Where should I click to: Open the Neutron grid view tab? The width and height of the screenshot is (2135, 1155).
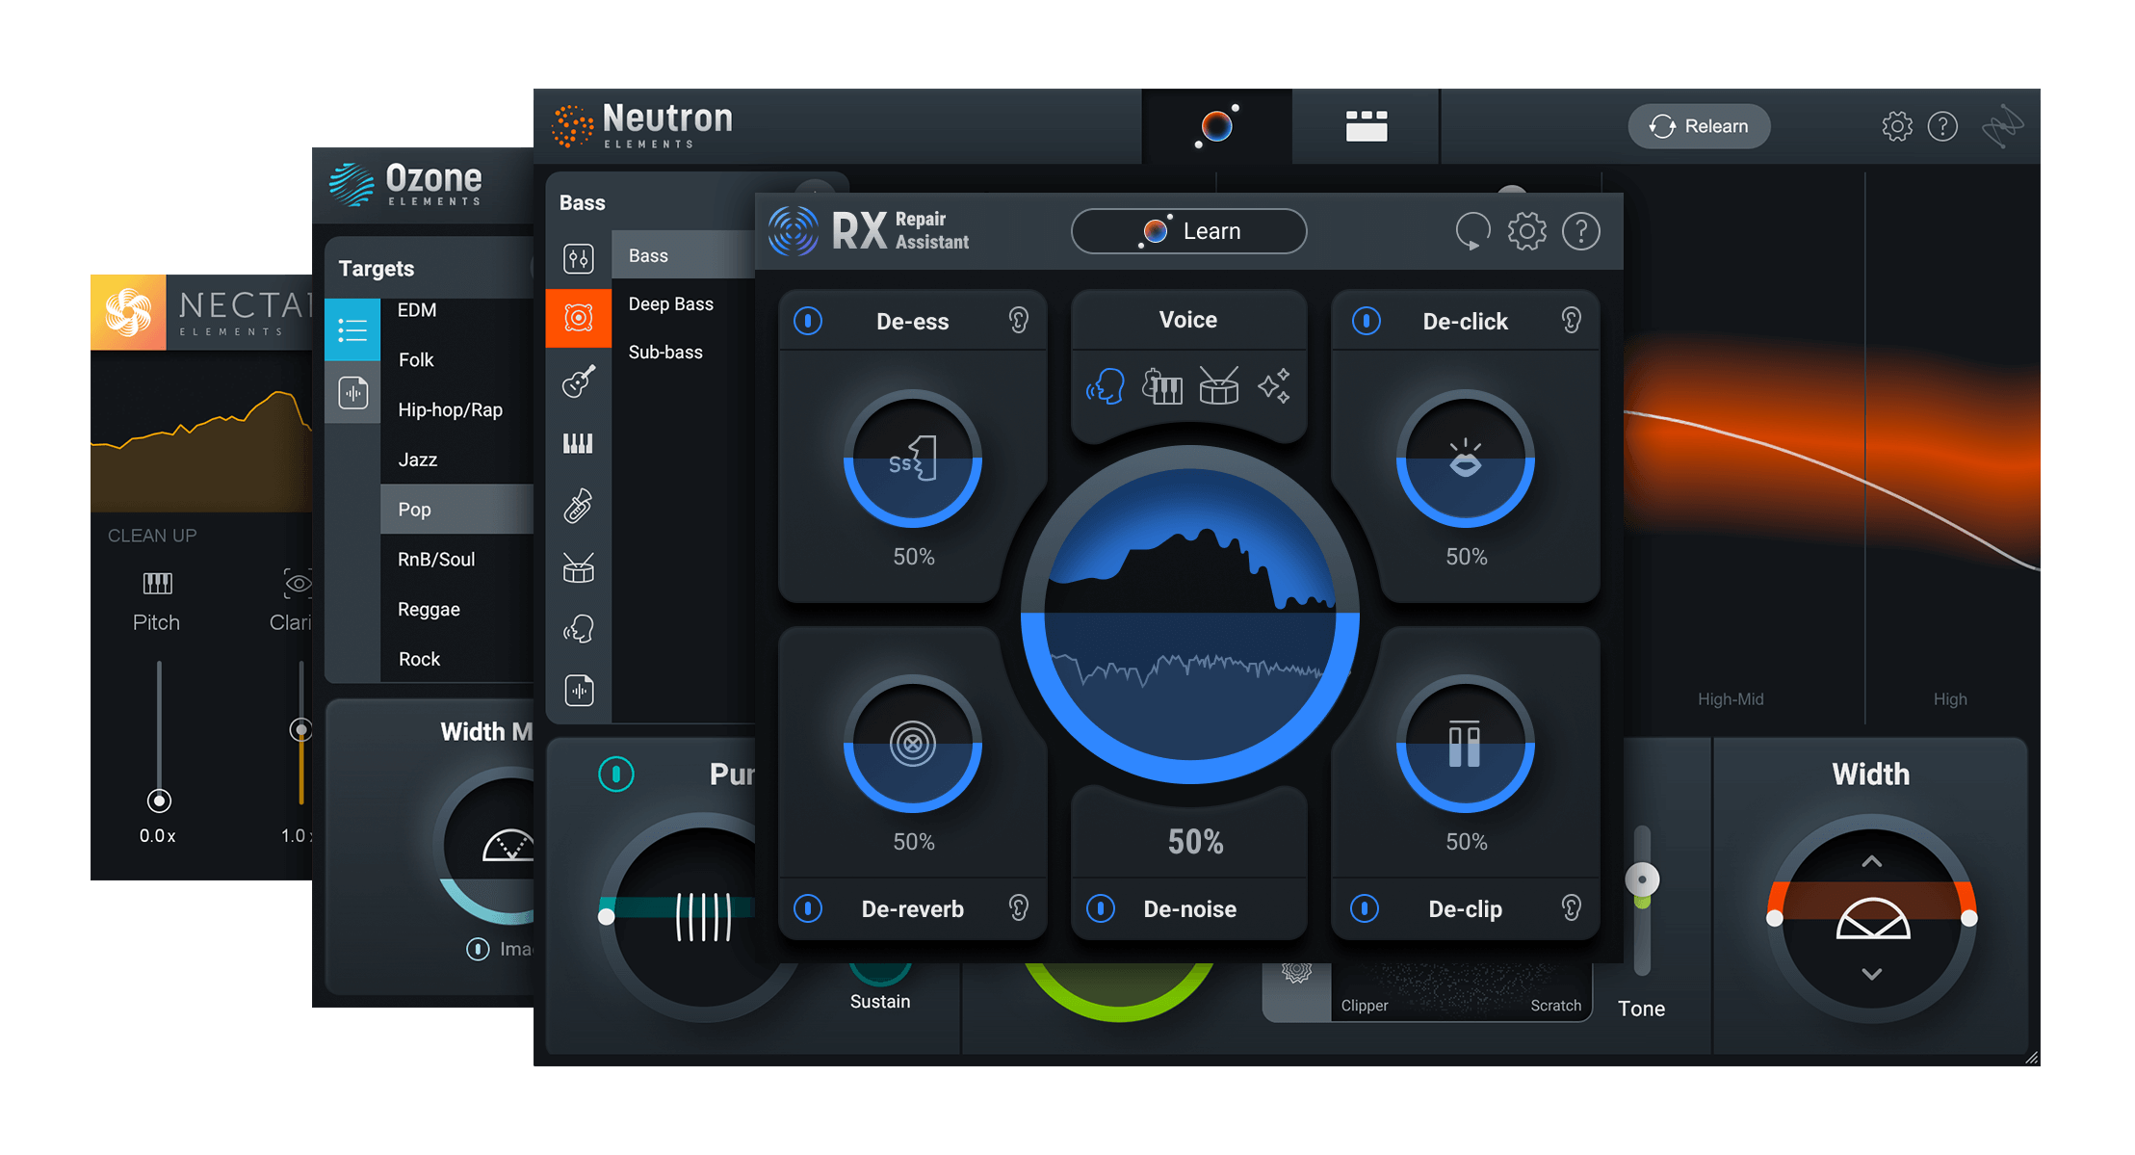[x=1366, y=126]
